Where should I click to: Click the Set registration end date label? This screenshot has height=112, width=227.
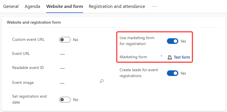tap(29, 99)
